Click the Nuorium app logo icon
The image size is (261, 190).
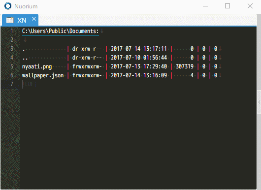[x=8, y=6]
